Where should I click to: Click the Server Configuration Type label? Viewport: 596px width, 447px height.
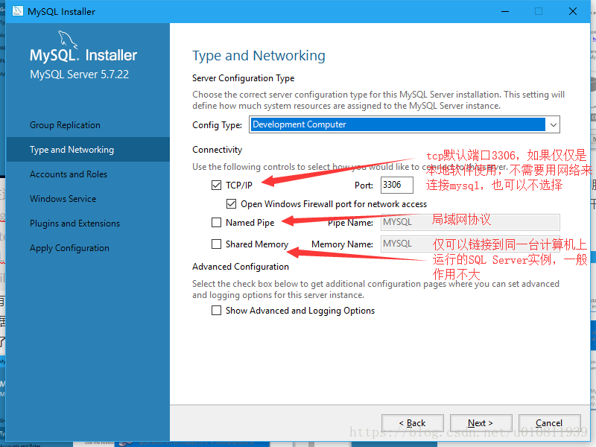point(244,78)
